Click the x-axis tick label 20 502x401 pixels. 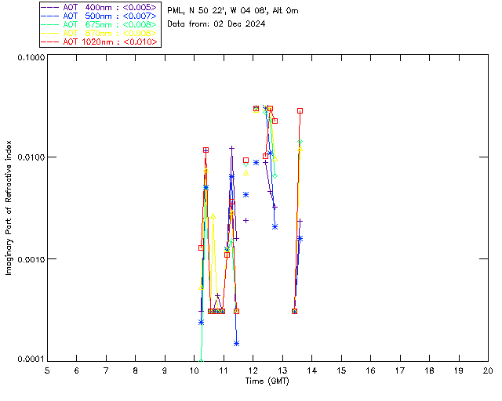click(488, 370)
